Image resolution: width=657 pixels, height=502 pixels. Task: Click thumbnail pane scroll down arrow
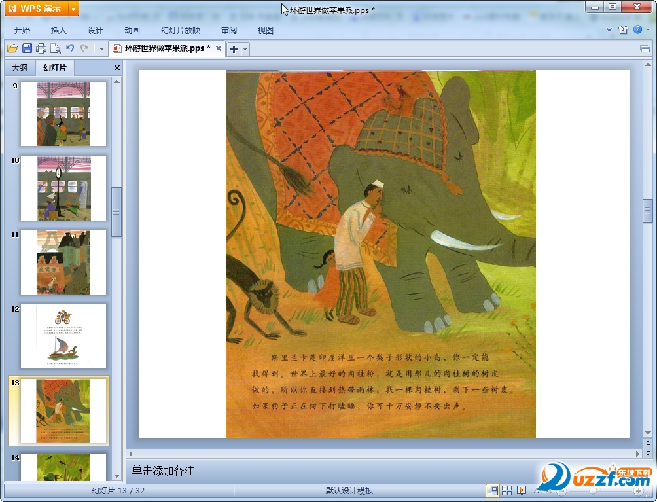(117, 476)
